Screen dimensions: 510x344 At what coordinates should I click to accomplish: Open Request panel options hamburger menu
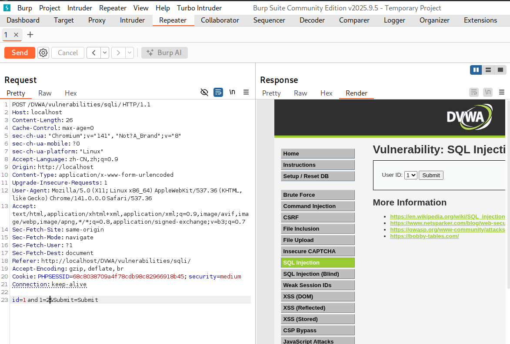pyautogui.click(x=246, y=92)
